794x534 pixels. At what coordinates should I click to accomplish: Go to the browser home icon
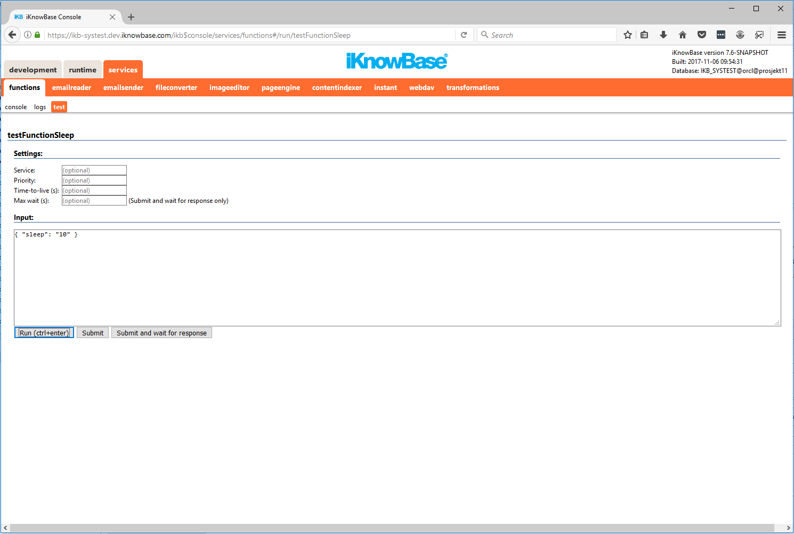point(683,35)
